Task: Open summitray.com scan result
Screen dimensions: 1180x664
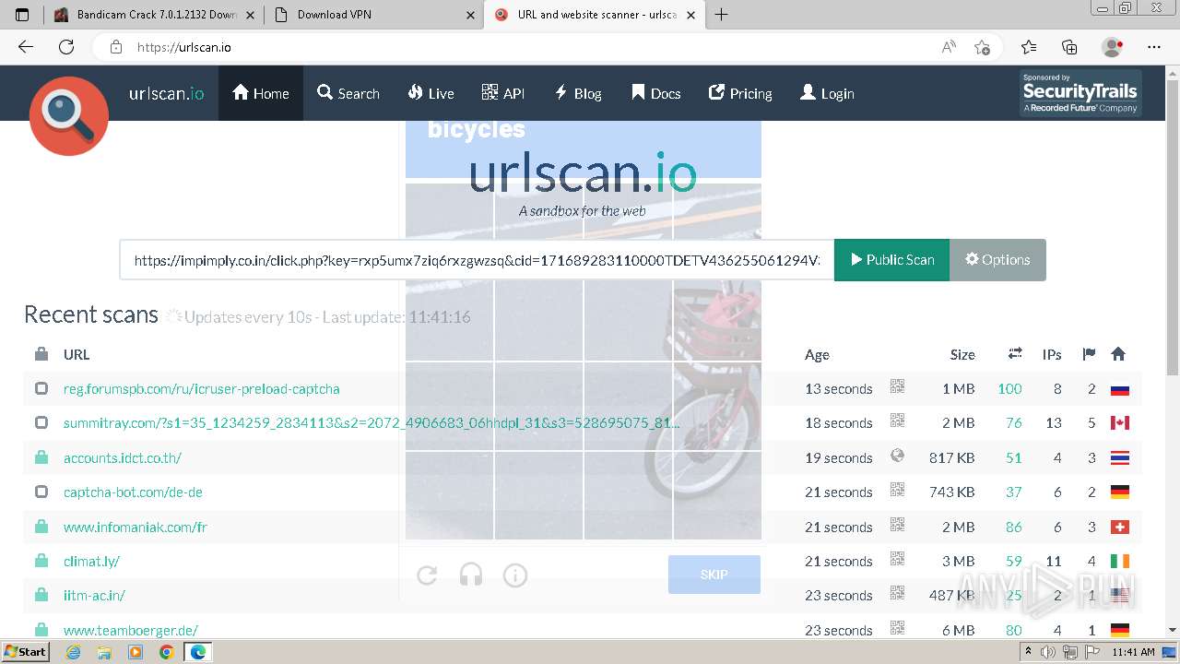Action: click(x=372, y=423)
